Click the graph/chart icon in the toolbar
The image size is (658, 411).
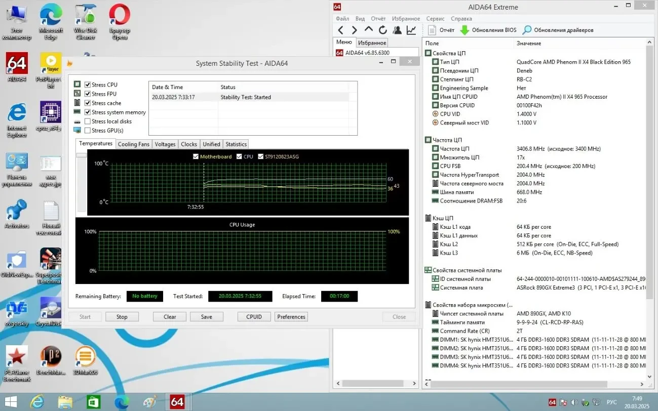(x=411, y=30)
